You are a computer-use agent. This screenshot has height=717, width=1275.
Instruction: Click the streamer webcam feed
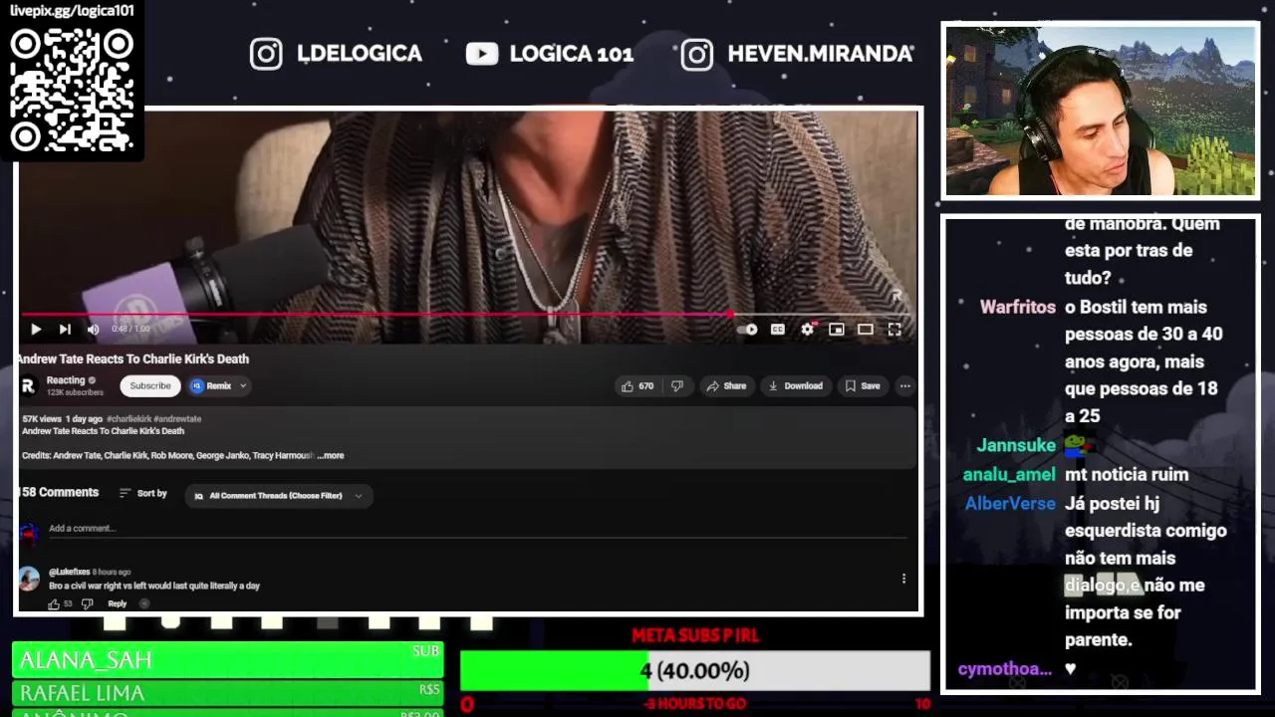(1101, 111)
